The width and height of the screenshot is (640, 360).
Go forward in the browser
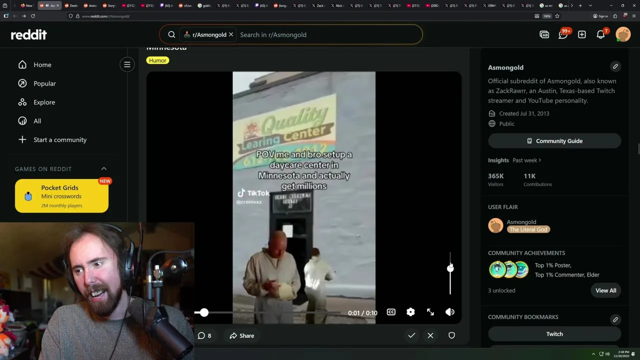[23, 16]
